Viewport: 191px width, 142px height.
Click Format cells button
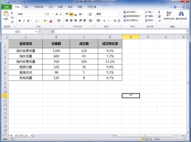150,20
